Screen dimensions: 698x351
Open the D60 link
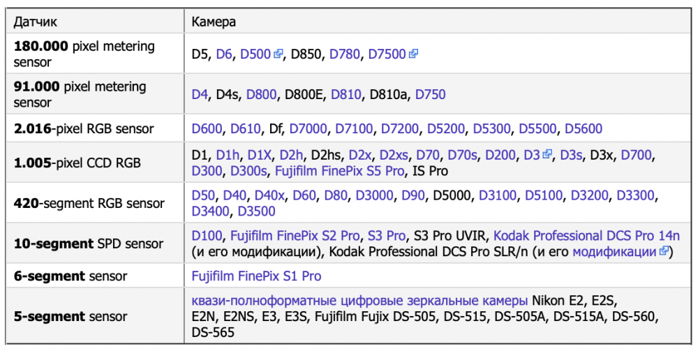click(304, 195)
